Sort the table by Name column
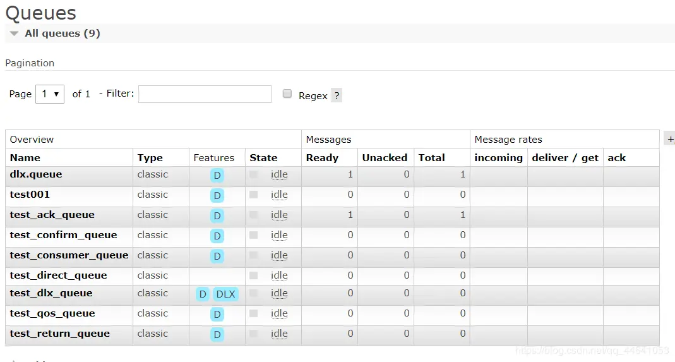Viewport: 675px width, 362px height. pos(25,158)
